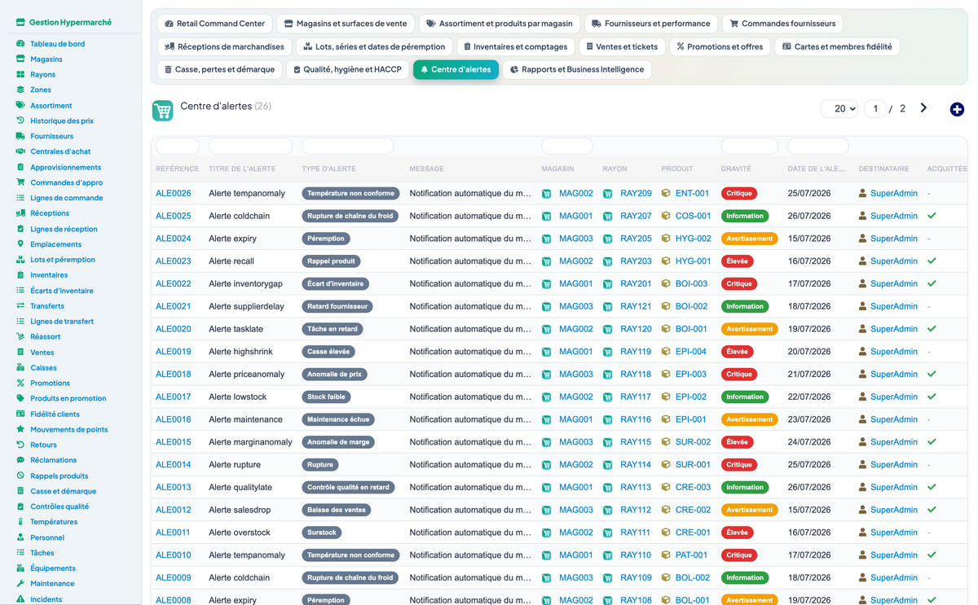The width and height of the screenshot is (978, 605).
Task: Click the Gestion Hypermarché store logo icon
Action: tap(21, 23)
